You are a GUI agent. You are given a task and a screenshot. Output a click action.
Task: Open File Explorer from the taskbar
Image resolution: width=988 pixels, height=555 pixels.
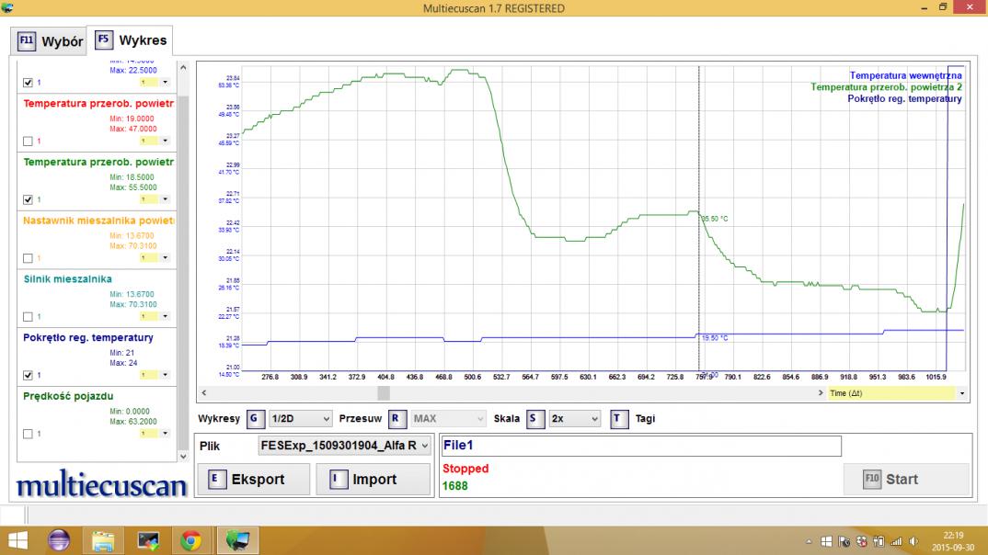(103, 540)
